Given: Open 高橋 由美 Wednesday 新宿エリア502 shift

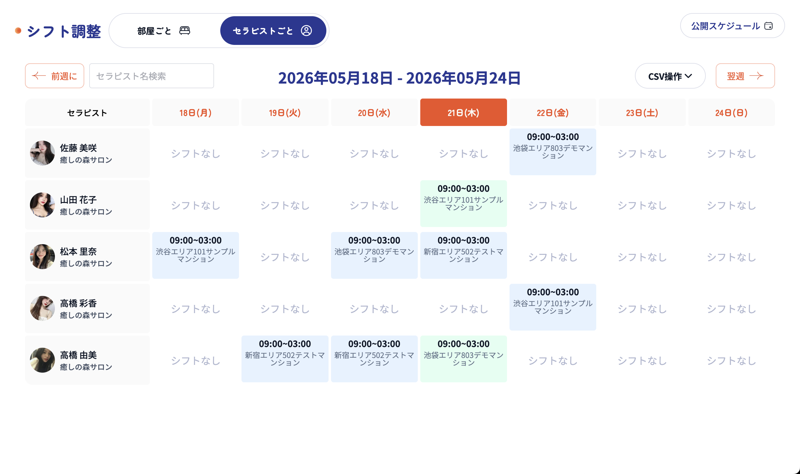Looking at the screenshot, I should (x=374, y=359).
